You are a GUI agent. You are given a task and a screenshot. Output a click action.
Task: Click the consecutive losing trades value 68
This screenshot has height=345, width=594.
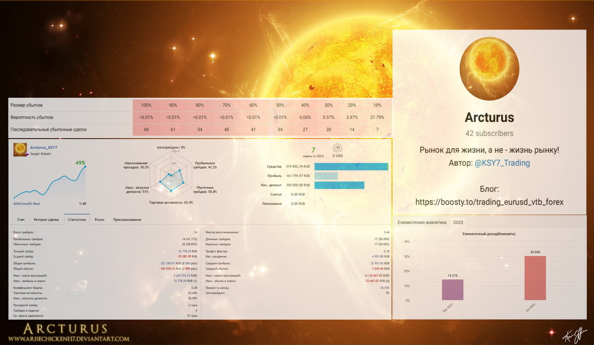(146, 129)
